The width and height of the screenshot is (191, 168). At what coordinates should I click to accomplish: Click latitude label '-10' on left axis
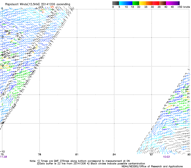click(2, 152)
